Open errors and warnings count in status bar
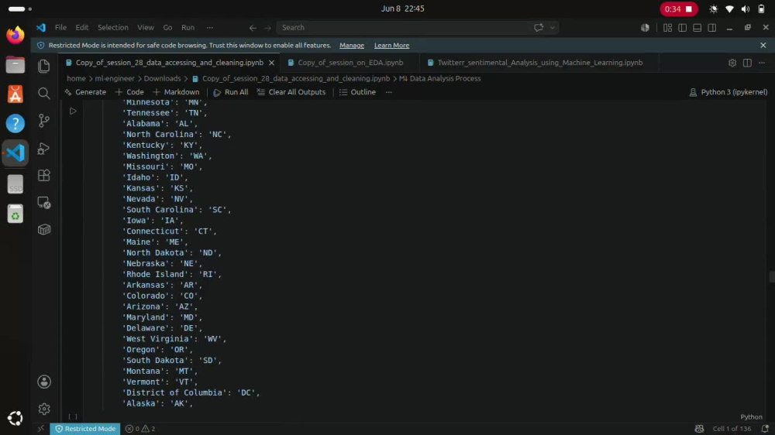Viewport: 775px width, 435px height. point(140,429)
